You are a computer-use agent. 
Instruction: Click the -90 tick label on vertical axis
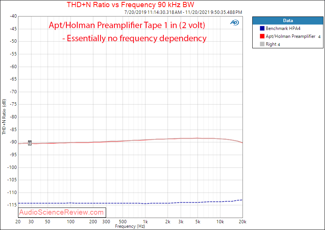(x=13, y=142)
